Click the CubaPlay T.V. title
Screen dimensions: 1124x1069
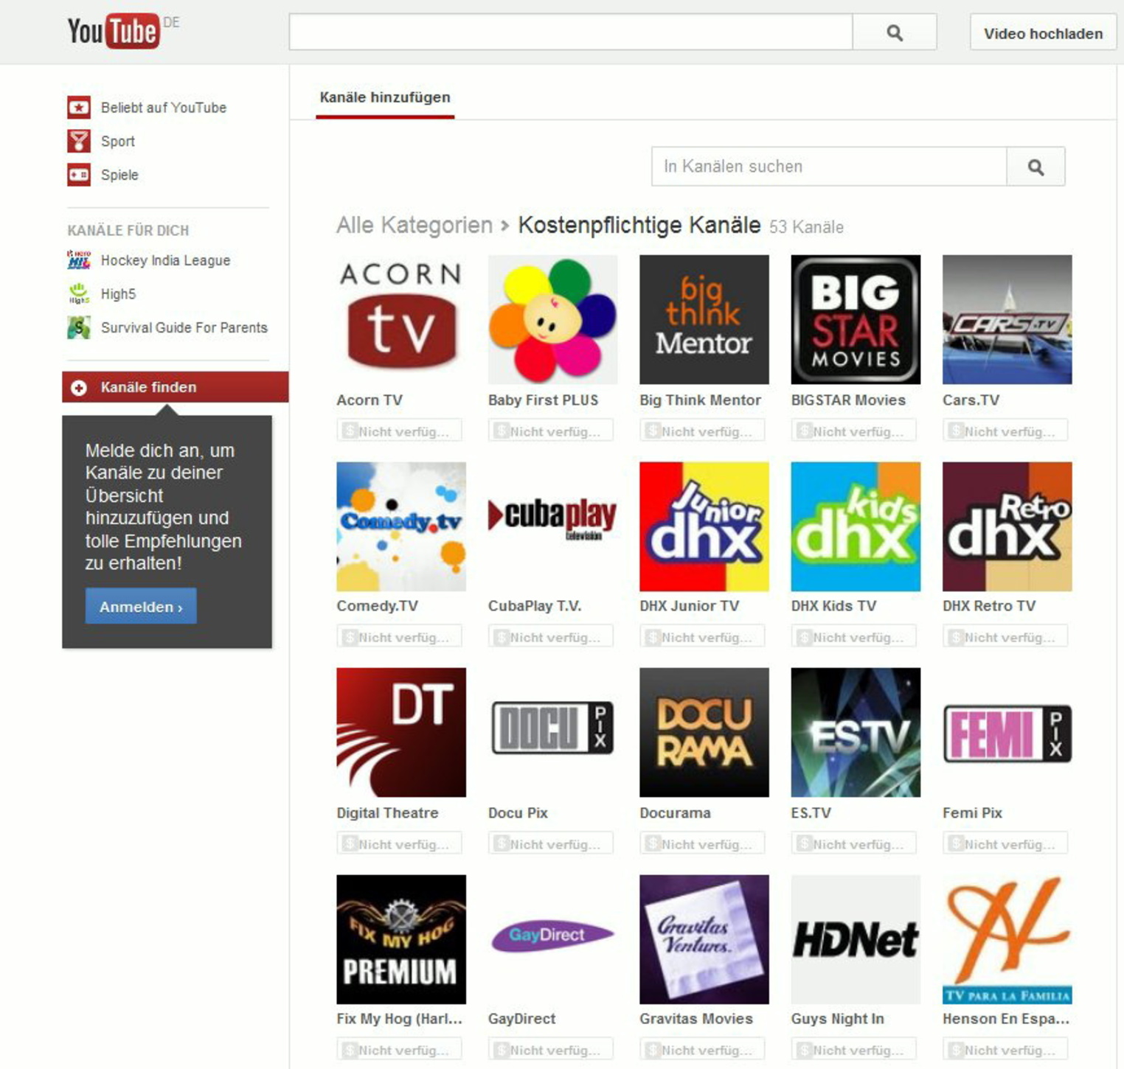[x=535, y=606]
